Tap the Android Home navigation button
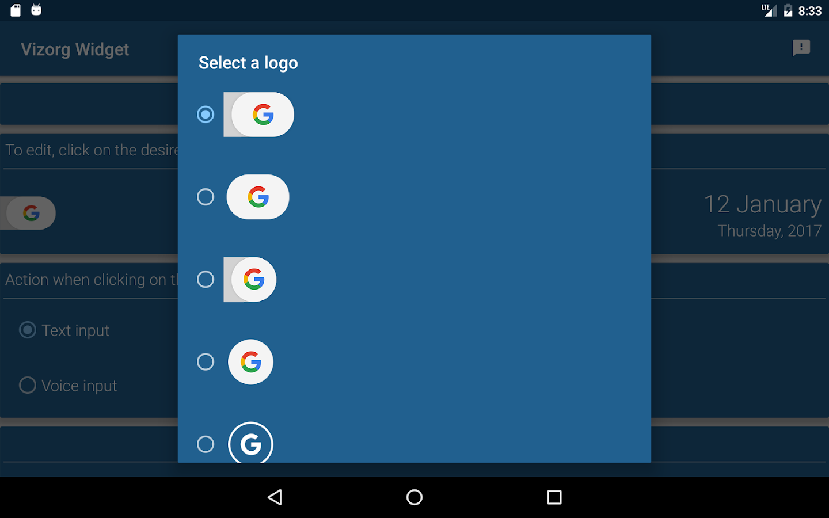 [x=414, y=497]
